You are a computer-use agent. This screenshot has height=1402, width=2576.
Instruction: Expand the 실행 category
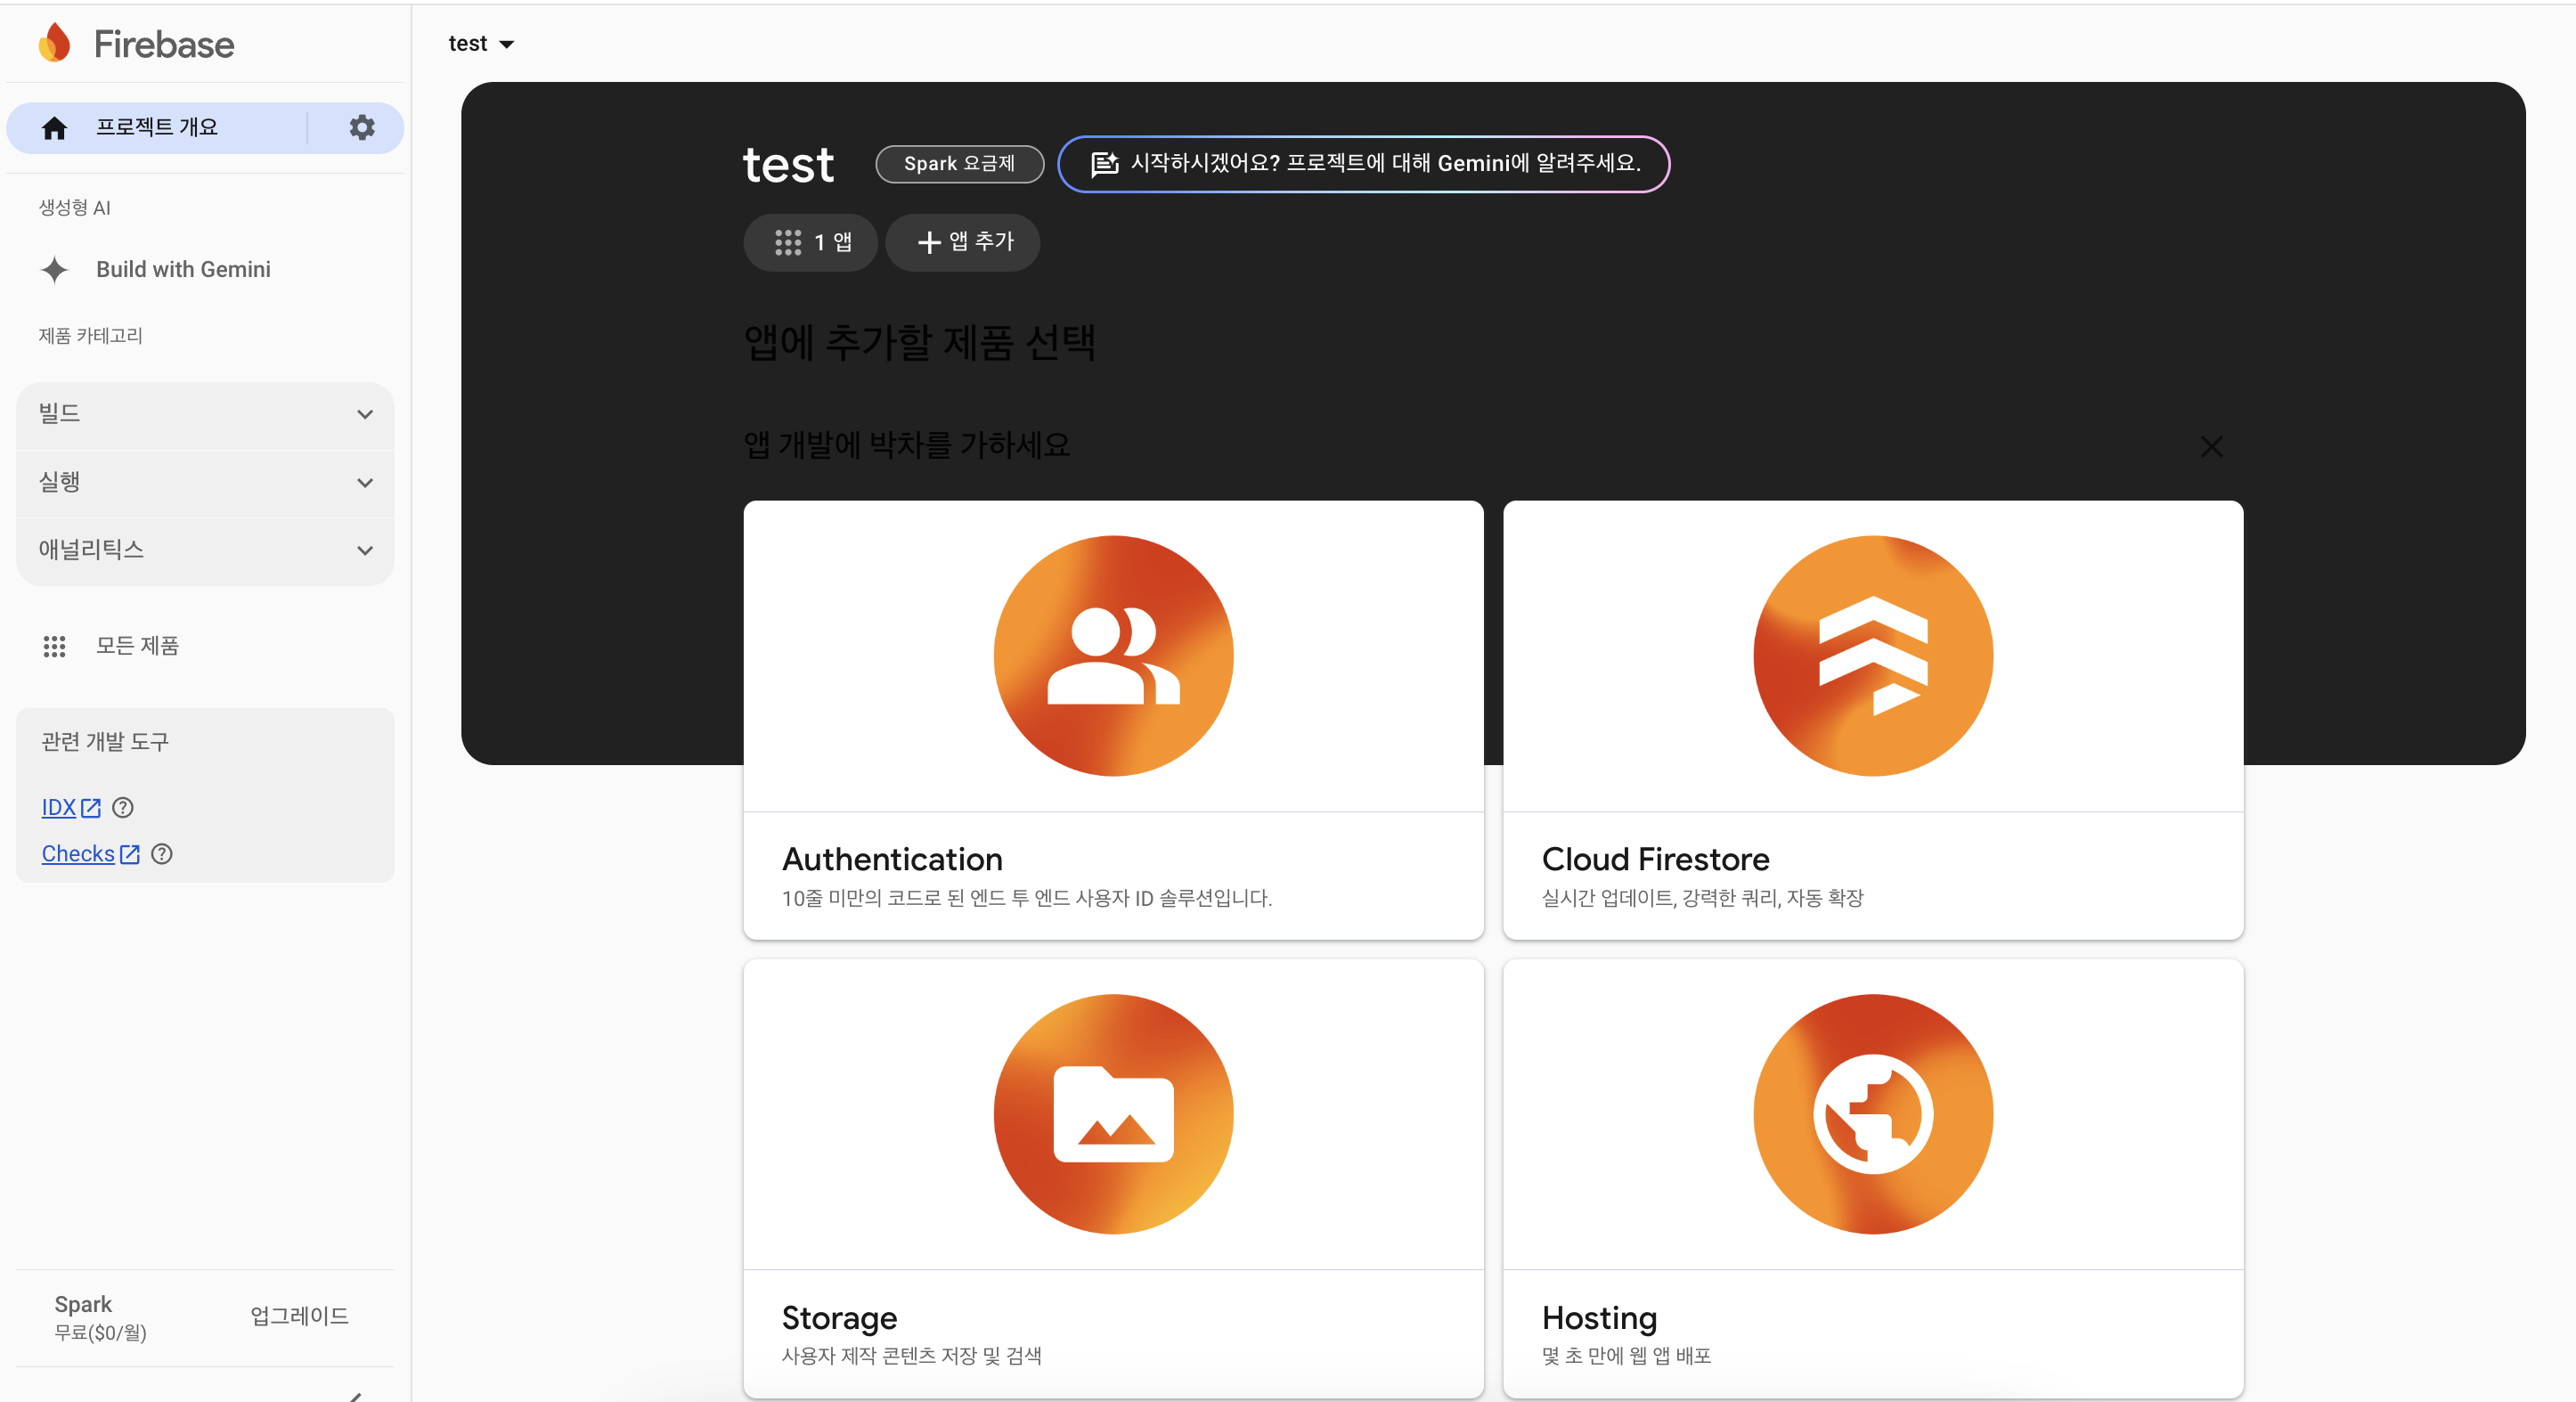[205, 482]
